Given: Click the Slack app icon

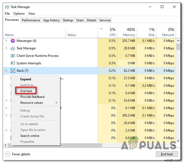Looking at the screenshot, I should 13,71.
